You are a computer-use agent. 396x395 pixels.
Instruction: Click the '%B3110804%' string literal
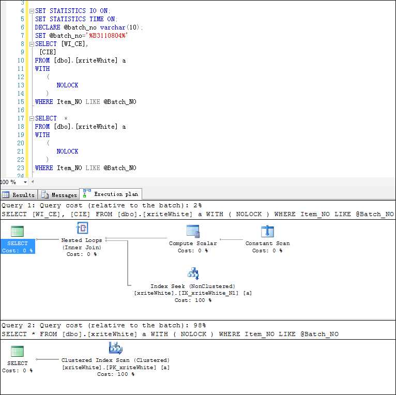(106, 36)
